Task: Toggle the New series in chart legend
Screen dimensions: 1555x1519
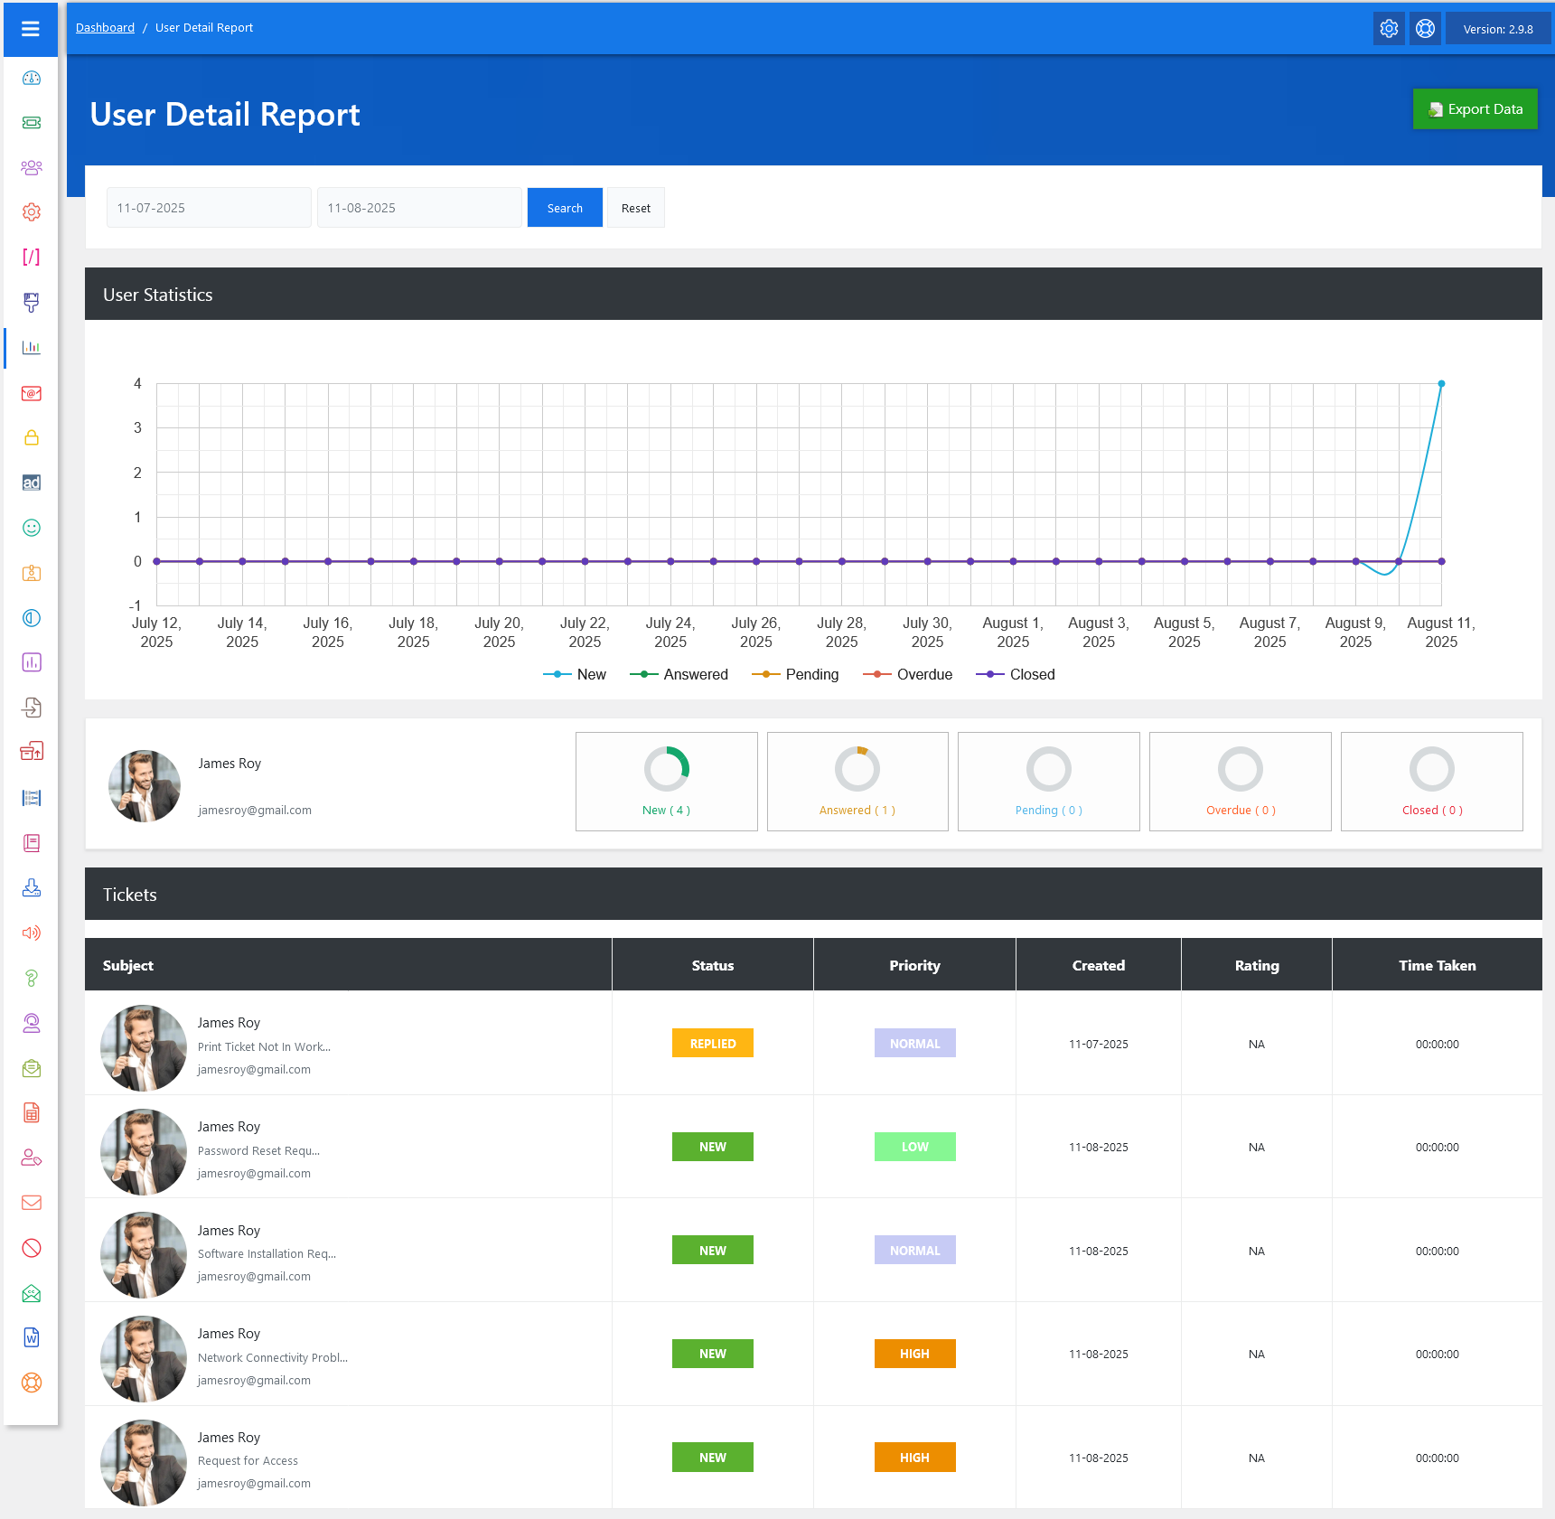Action: (x=576, y=674)
